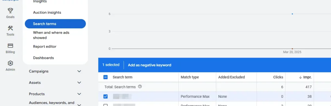Click the Impr. sort arrow

[300, 77]
